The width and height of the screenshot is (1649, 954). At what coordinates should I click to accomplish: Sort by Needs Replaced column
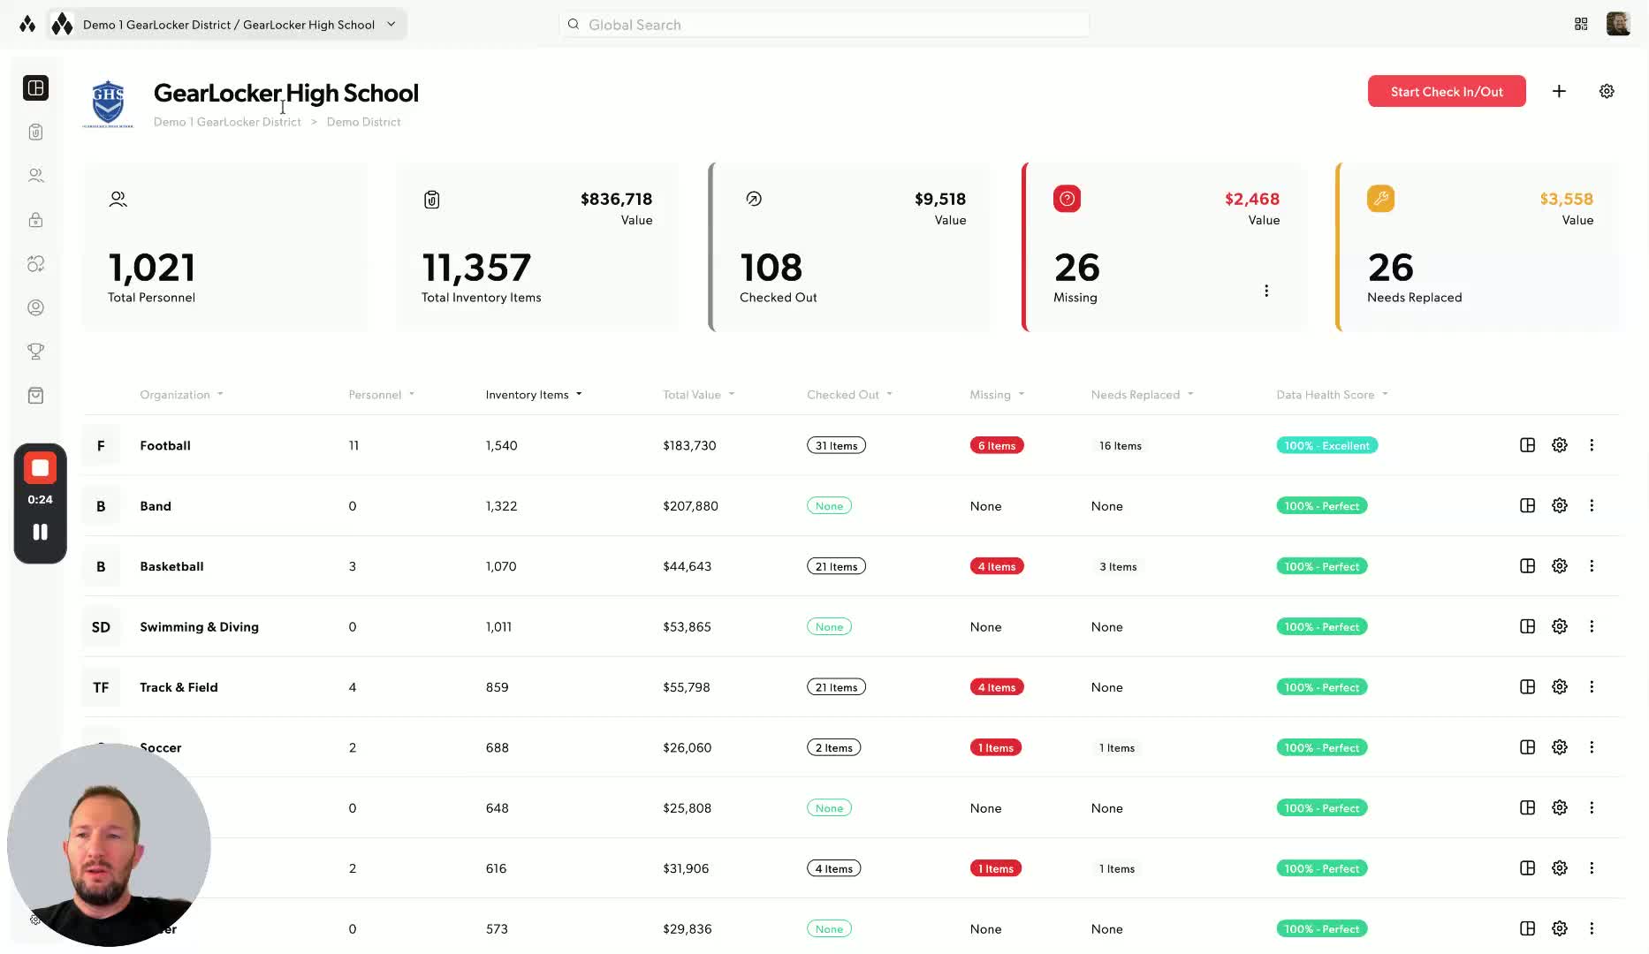tap(1142, 395)
